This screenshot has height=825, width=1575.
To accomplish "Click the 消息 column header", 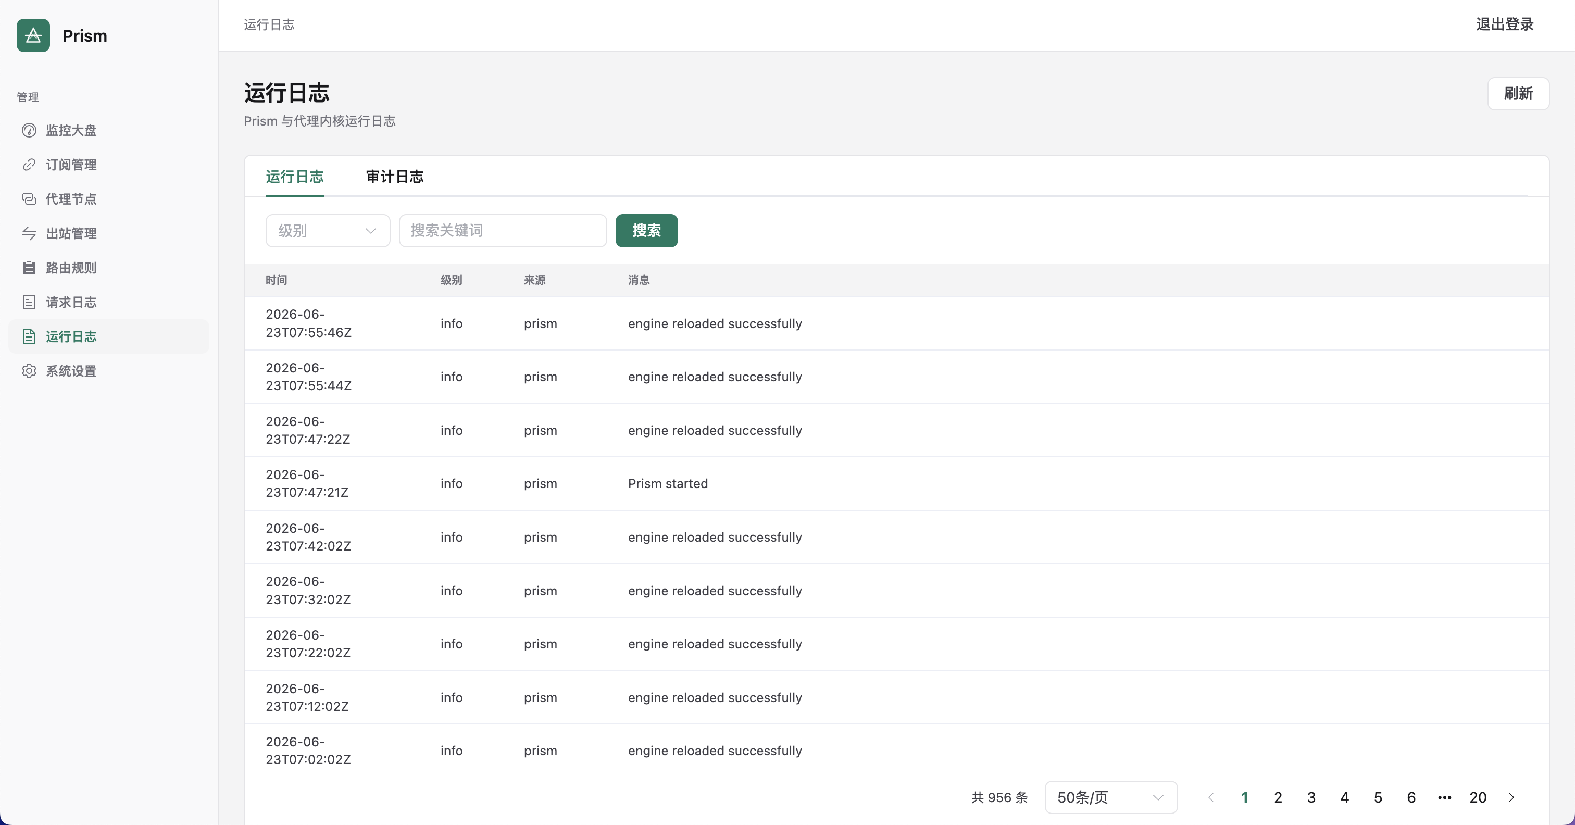I will click(x=639, y=280).
